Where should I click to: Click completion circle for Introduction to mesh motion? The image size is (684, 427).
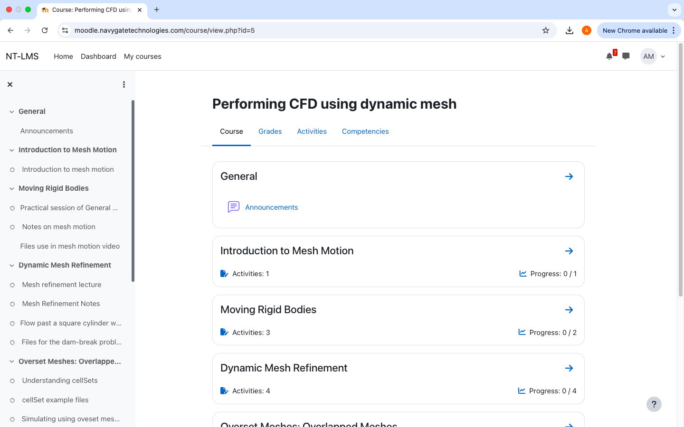click(12, 170)
